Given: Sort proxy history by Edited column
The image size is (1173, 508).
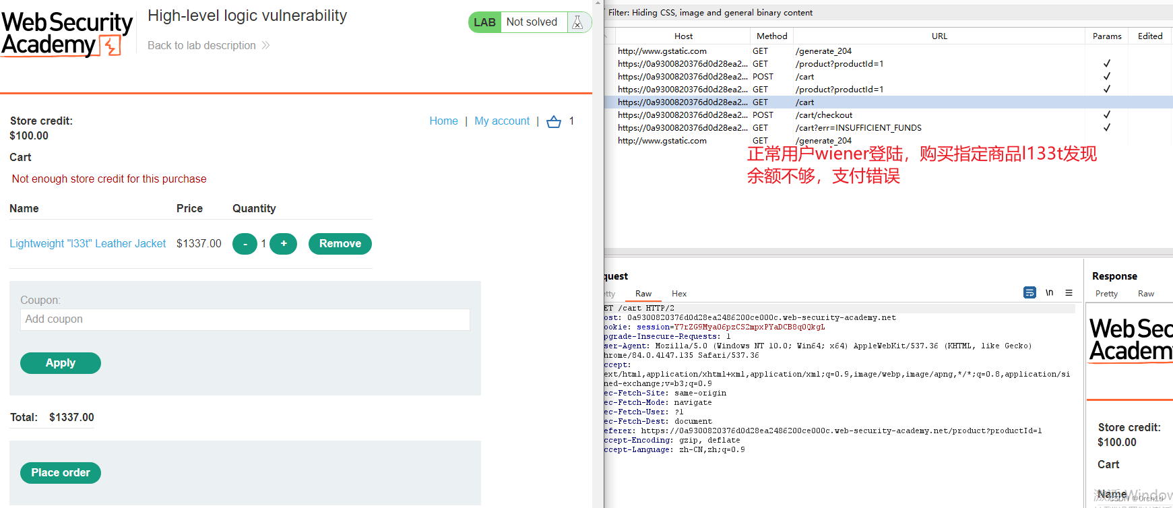Looking at the screenshot, I should (1150, 36).
